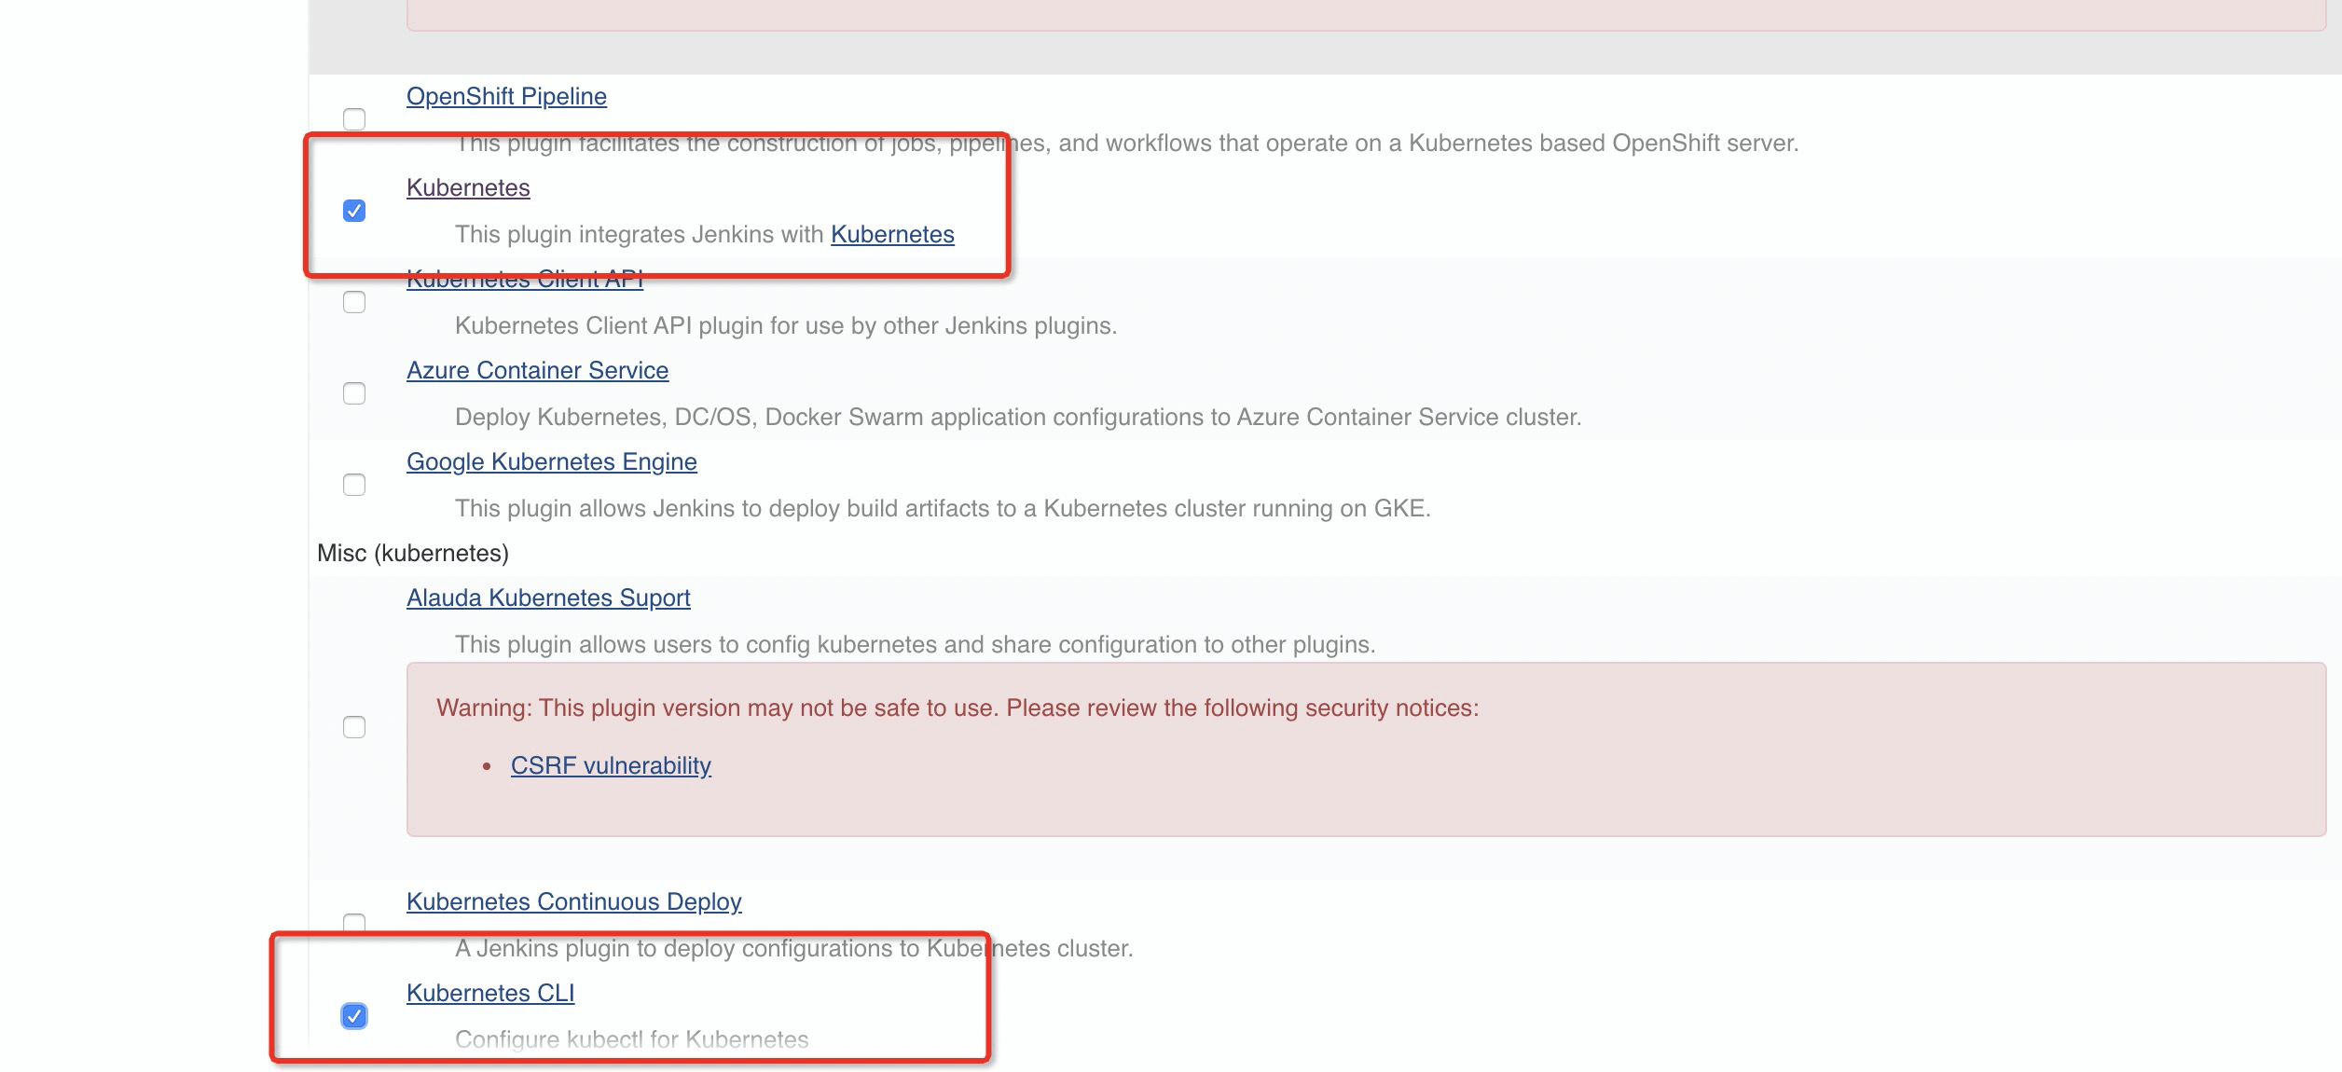This screenshot has width=2342, height=1072.
Task: Check the Kubernetes Continuous Deploy checkbox
Action: coord(354,924)
